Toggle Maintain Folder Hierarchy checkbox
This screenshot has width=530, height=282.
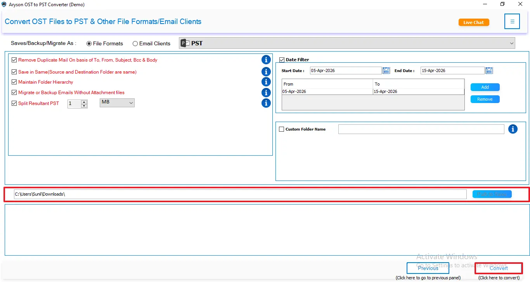14,82
